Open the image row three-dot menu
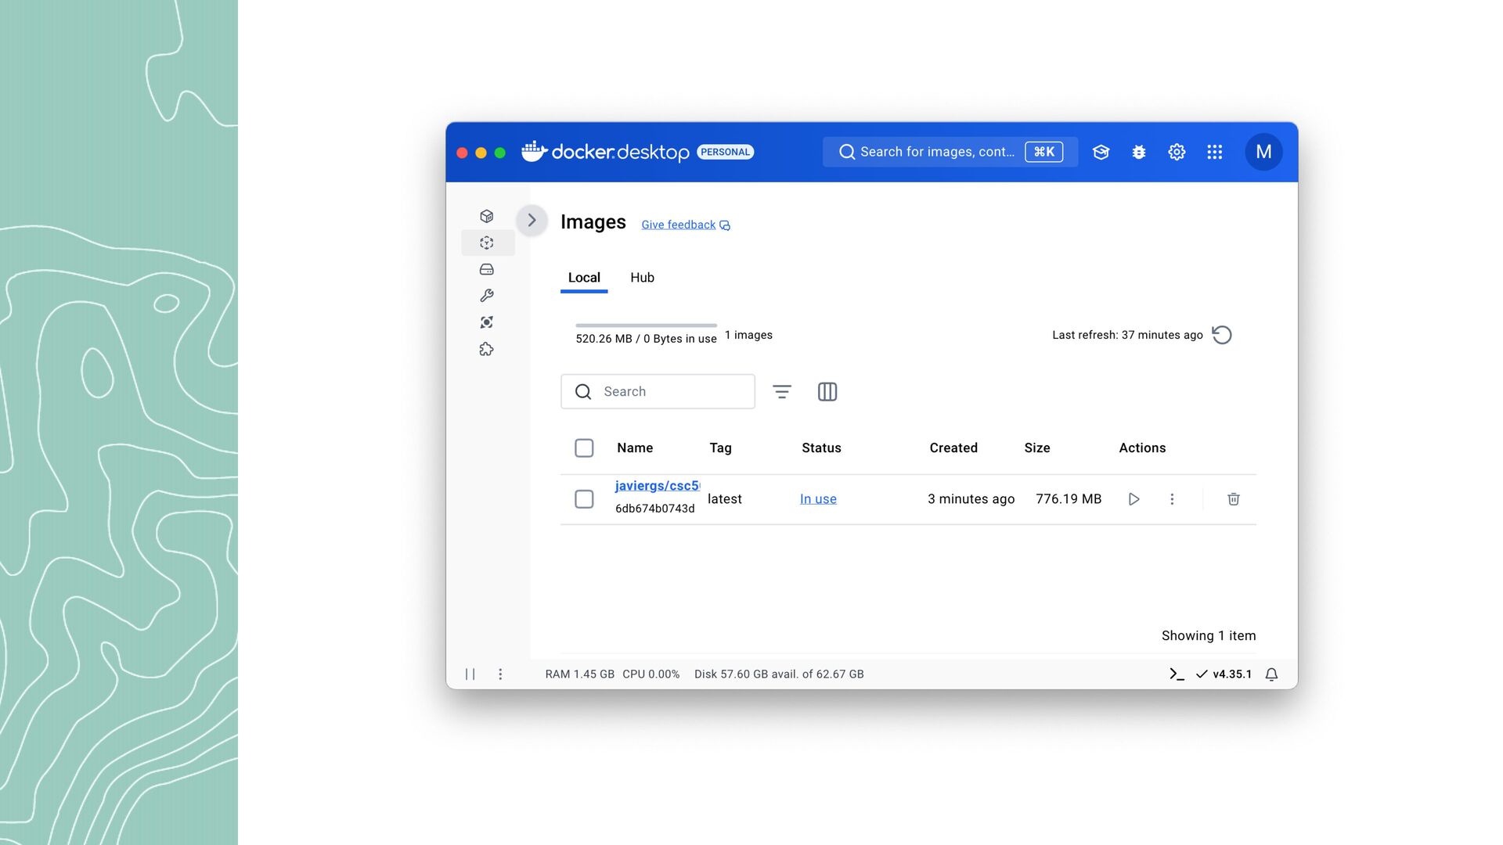 [x=1172, y=499]
